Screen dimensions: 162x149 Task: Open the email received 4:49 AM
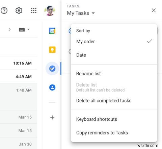pyautogui.click(x=19, y=77)
